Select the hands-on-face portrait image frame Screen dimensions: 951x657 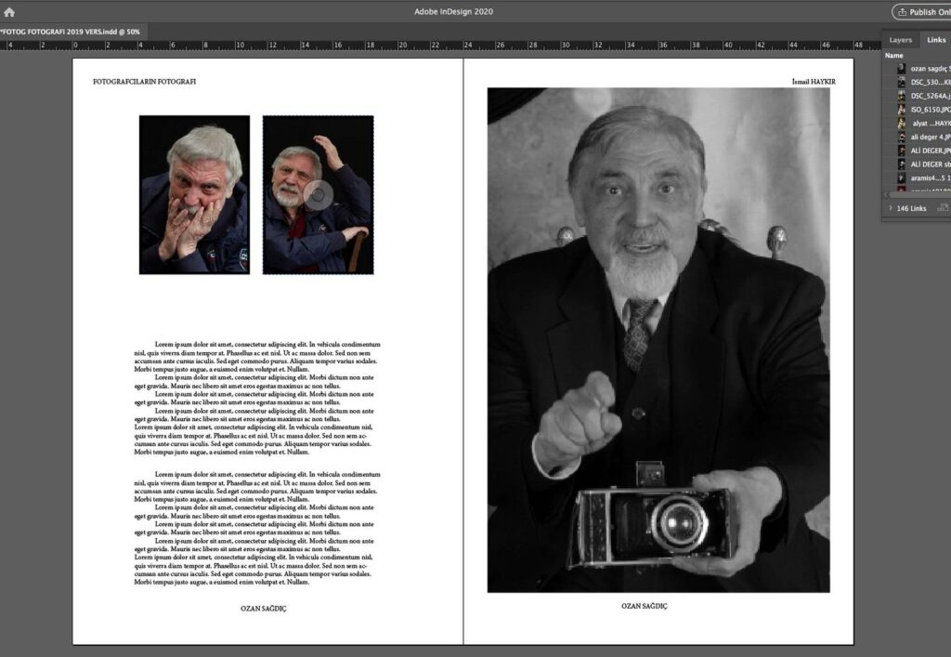pos(194,194)
